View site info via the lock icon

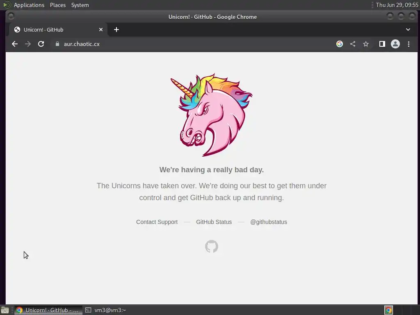coord(57,44)
